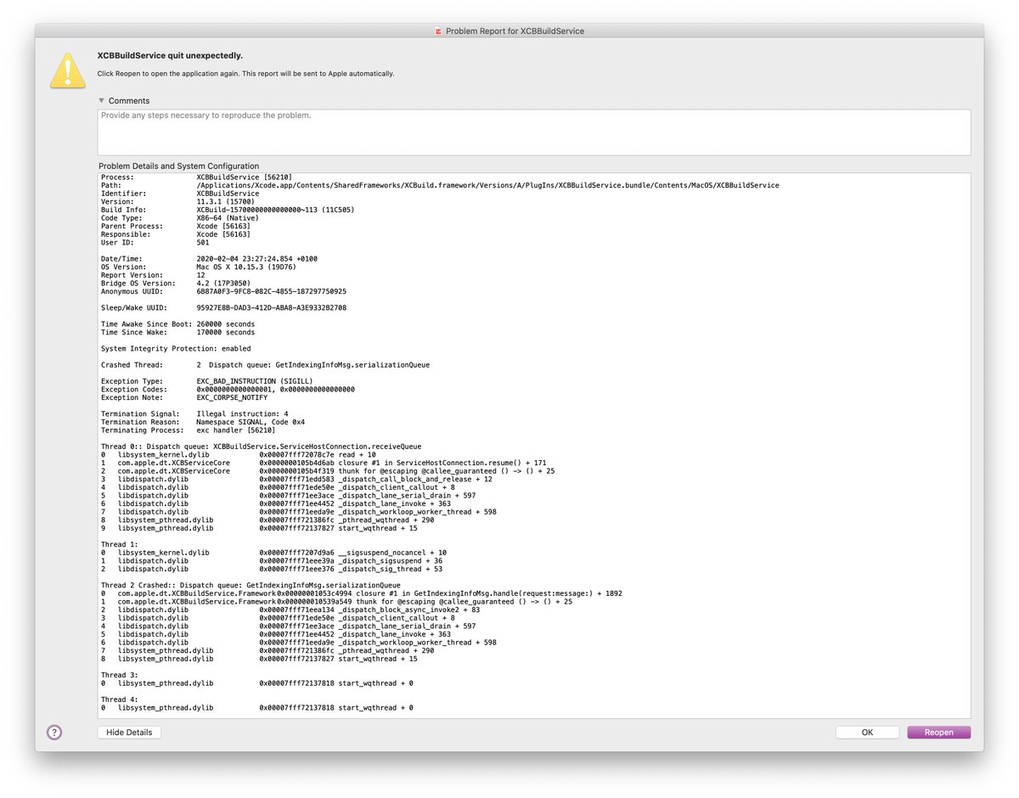Click 'XCBBuildService quit unexpectedly.' heading
The width and height of the screenshot is (1019, 798).
point(170,55)
